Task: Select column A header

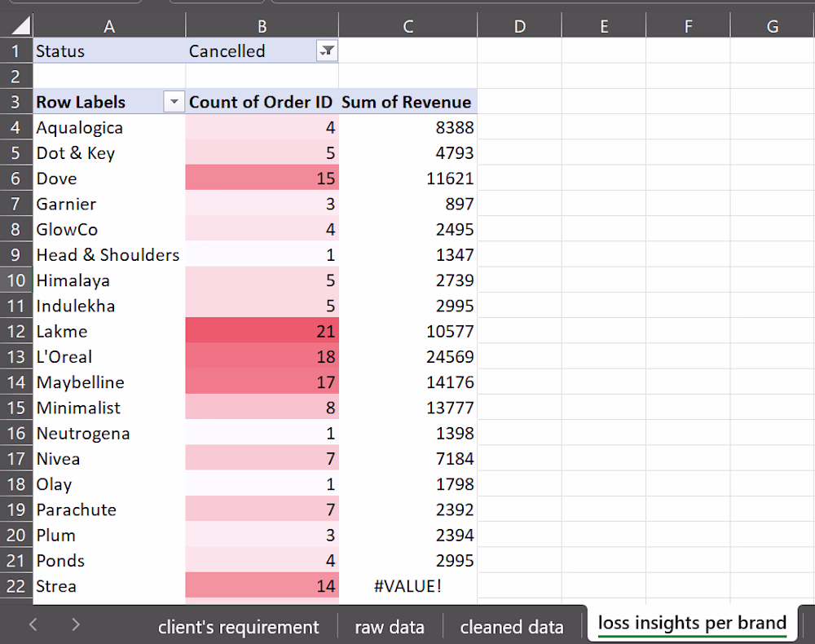Action: tap(109, 26)
